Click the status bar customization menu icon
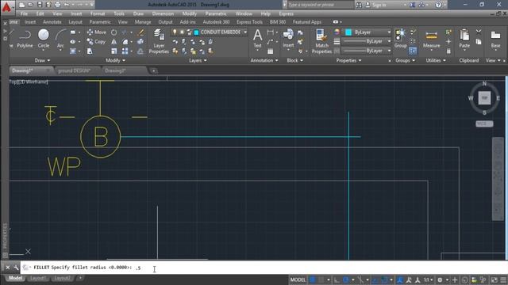This screenshot has width=508, height=285. pyautogui.click(x=503, y=279)
